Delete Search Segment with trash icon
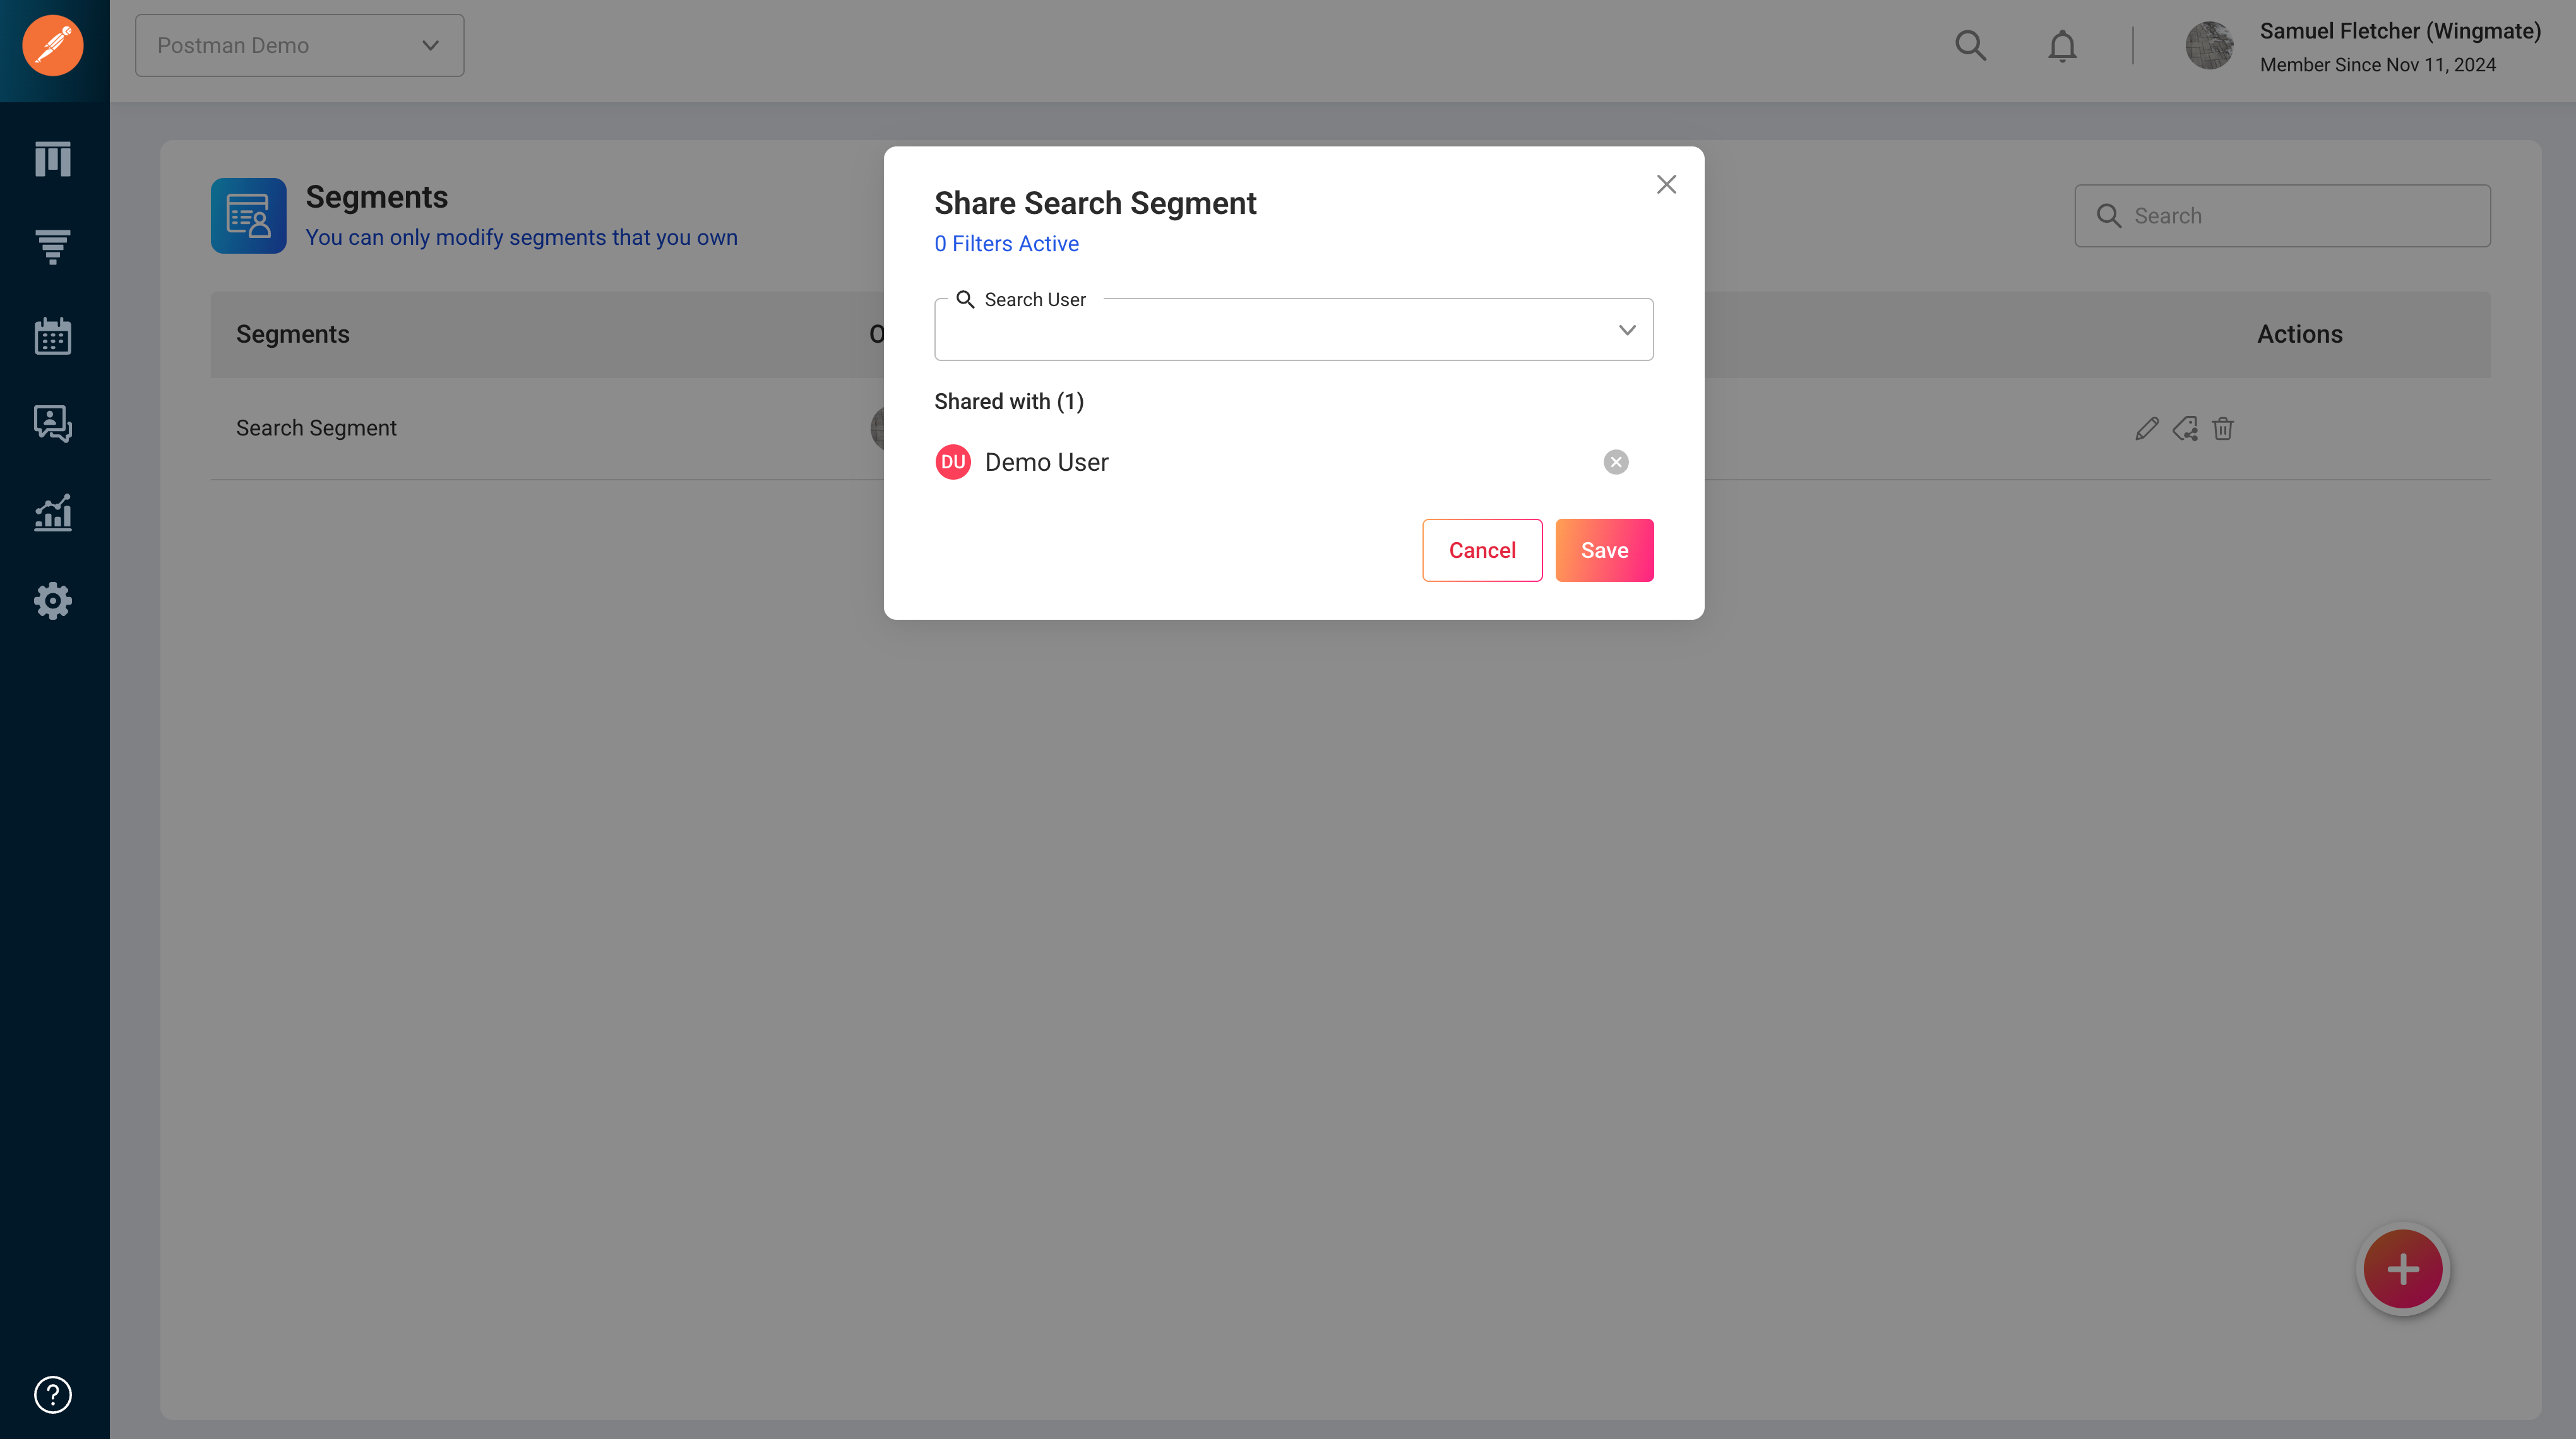 coord(2222,429)
